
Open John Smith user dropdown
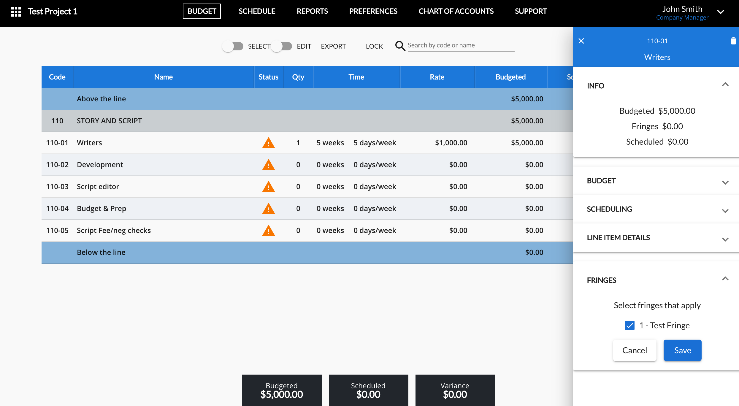point(721,12)
